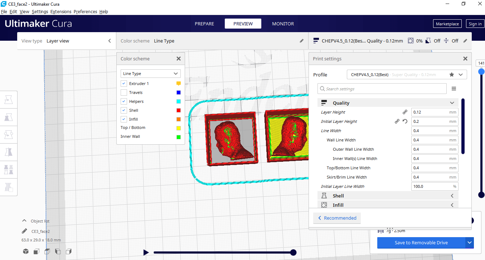485x260 pixels.
Task: Click the Skirt/Brim Line Width field
Action: pos(435,177)
